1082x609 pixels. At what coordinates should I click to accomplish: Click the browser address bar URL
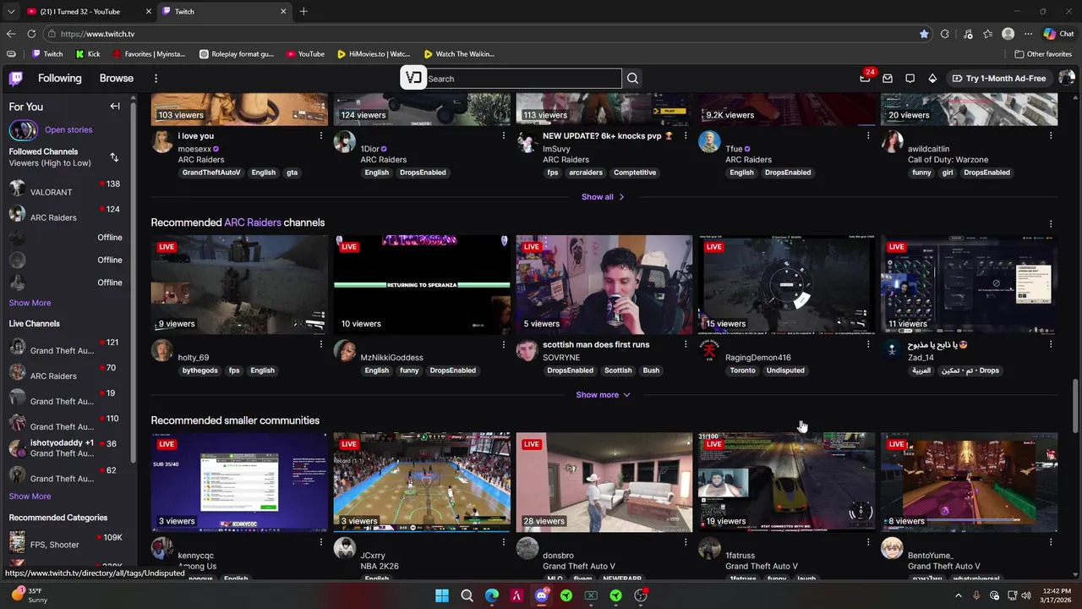click(x=97, y=34)
